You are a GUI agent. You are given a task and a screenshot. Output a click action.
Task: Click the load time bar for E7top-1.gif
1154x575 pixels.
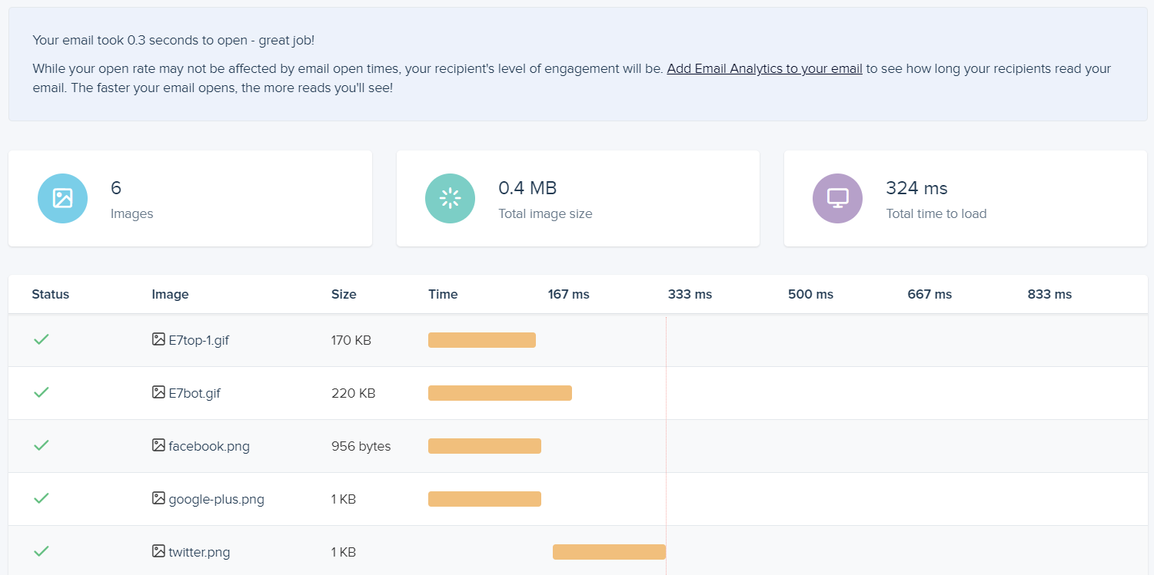tap(482, 340)
